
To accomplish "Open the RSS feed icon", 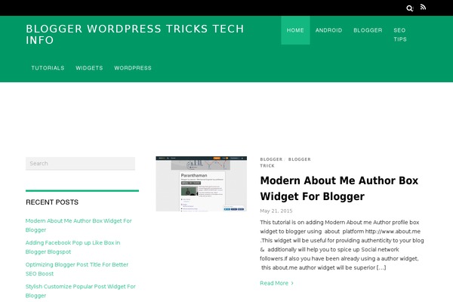I will (424, 8).
